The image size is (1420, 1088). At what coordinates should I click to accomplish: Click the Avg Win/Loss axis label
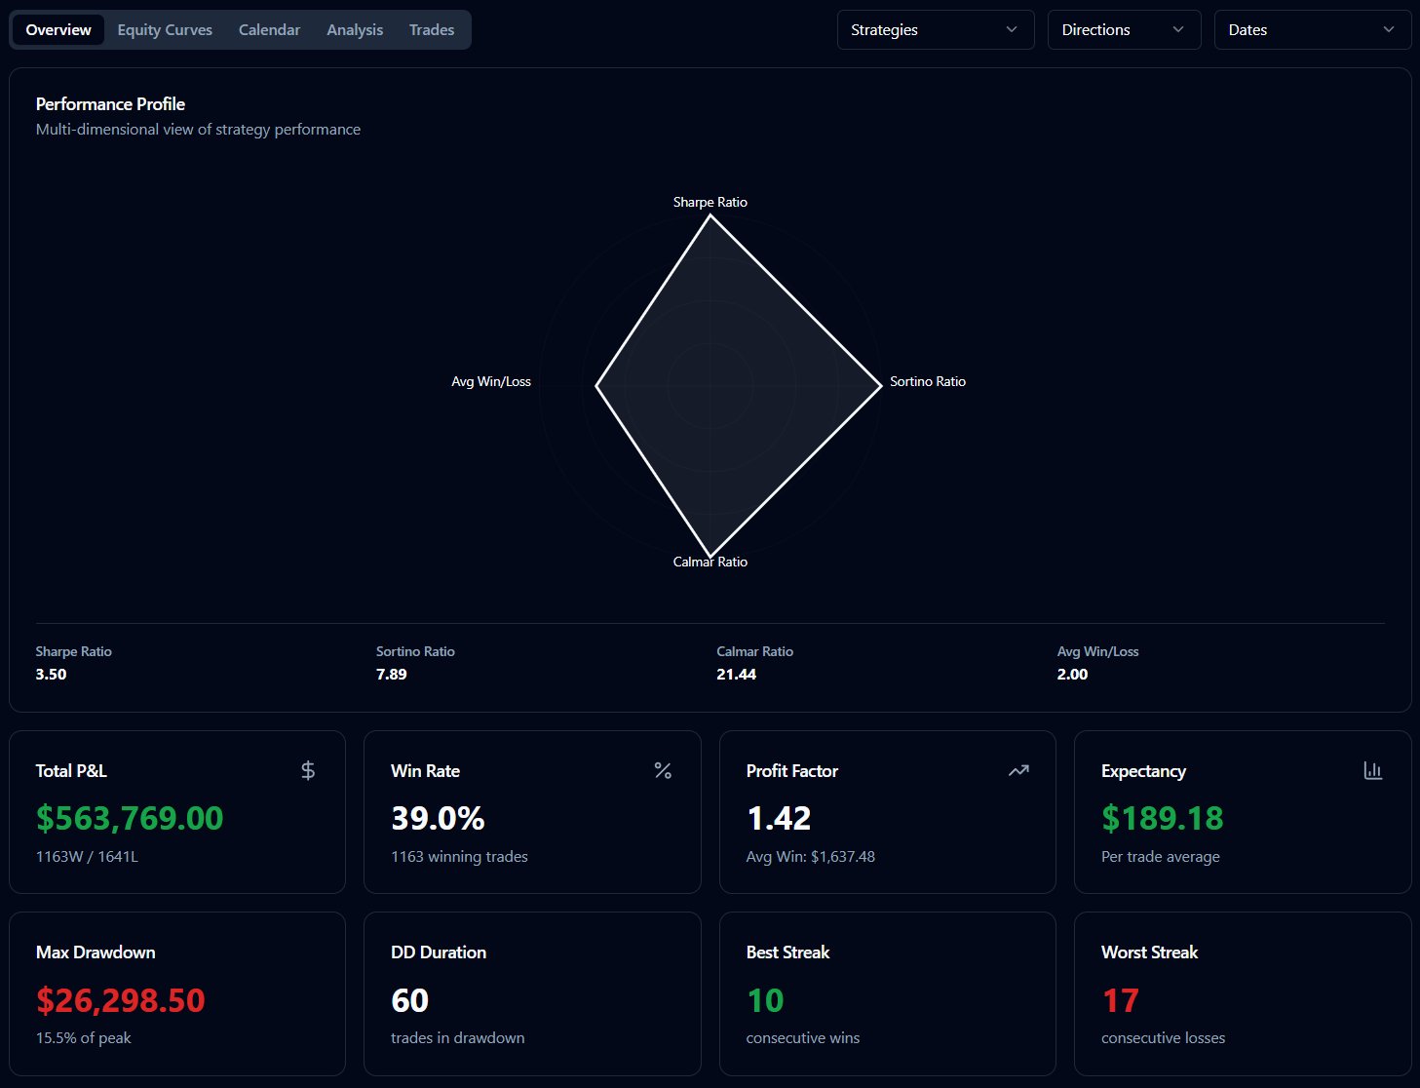[x=491, y=381]
